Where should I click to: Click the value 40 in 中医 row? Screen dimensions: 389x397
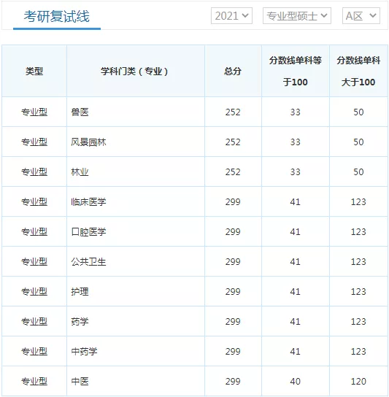pyautogui.click(x=296, y=381)
